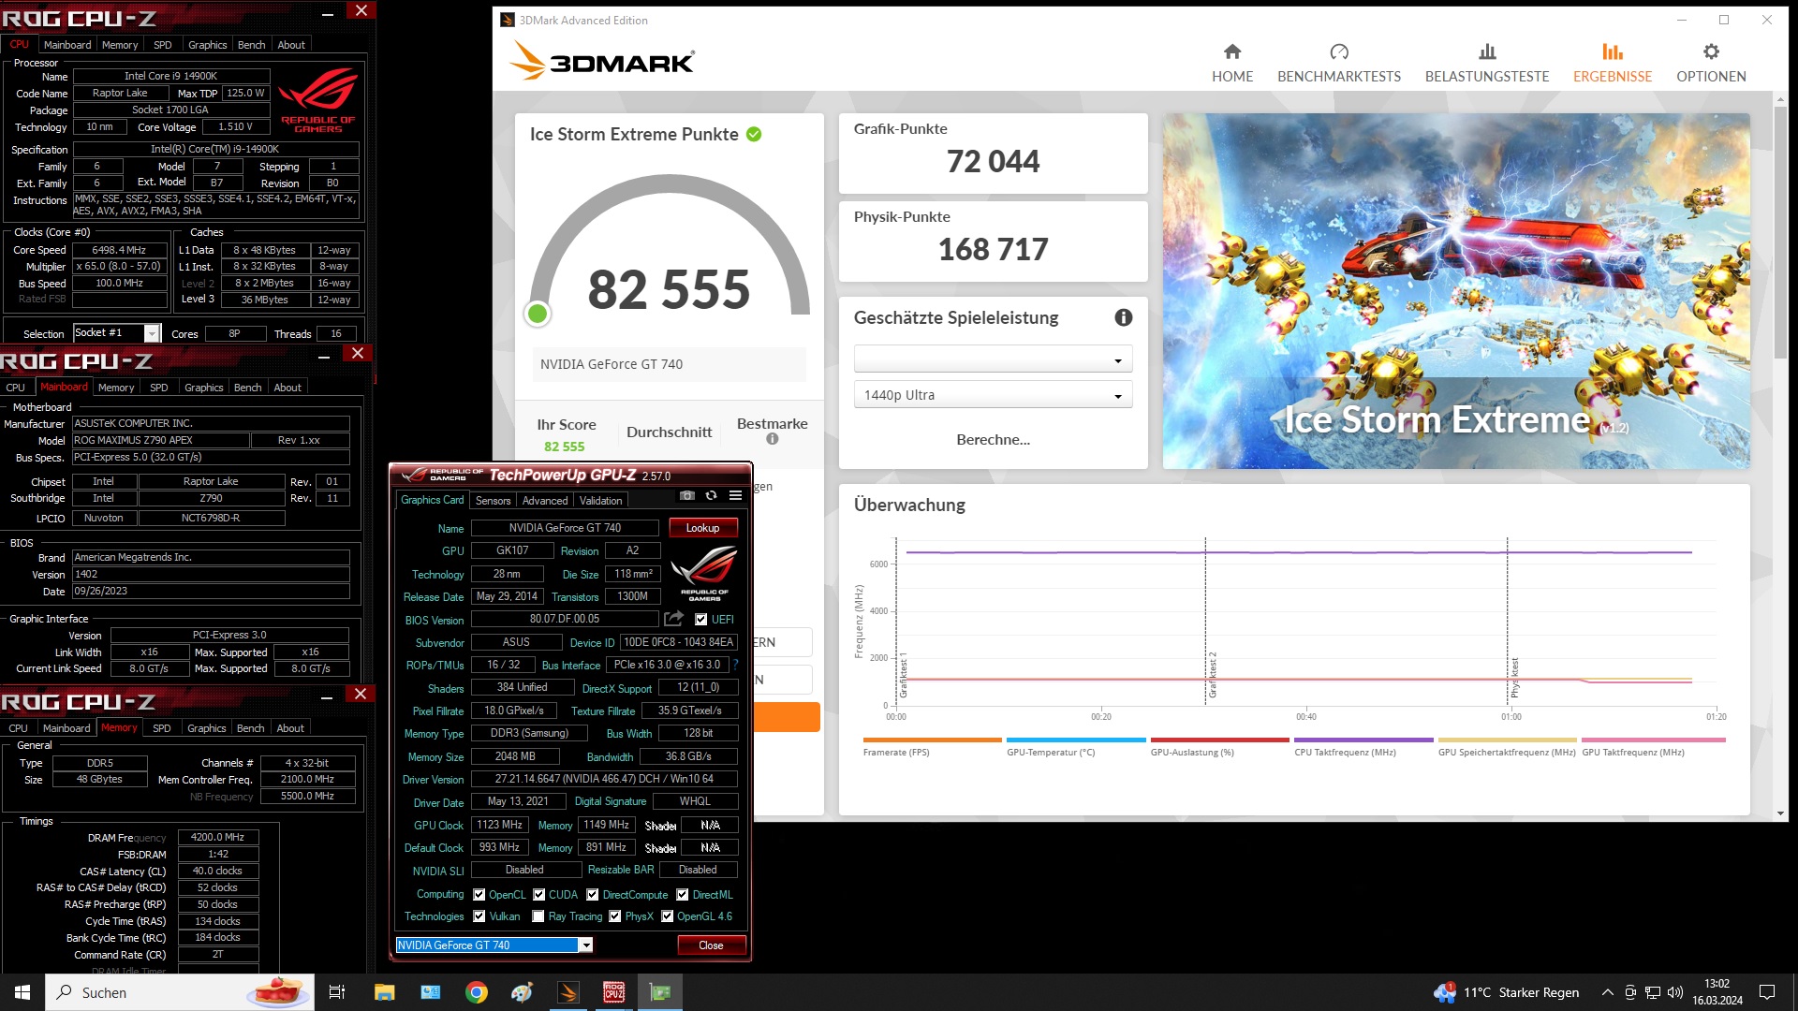Click the orange Framerate (FPS) legend bar

point(932,740)
